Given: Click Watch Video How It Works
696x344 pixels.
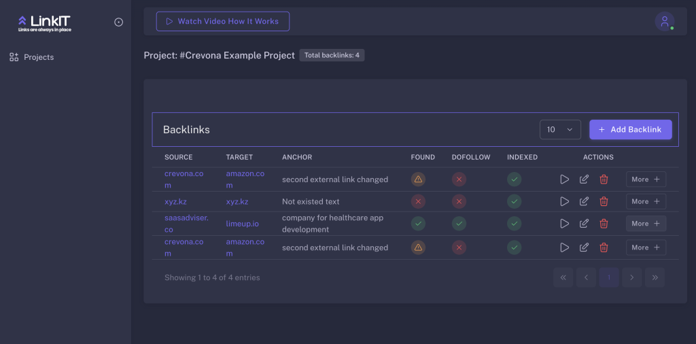Looking at the screenshot, I should click(x=223, y=21).
